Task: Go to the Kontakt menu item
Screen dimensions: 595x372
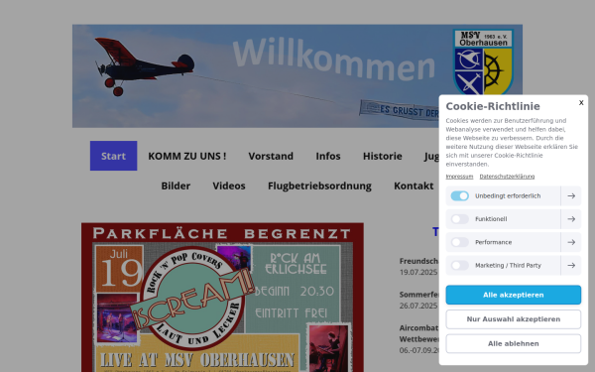Action: click(x=414, y=186)
